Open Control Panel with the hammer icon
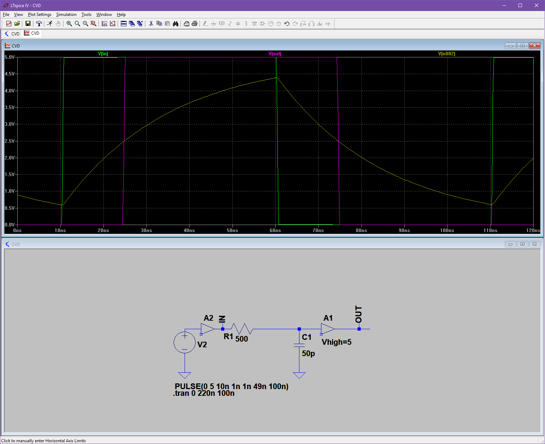Screen dimensions: 545x444 (39, 24)
